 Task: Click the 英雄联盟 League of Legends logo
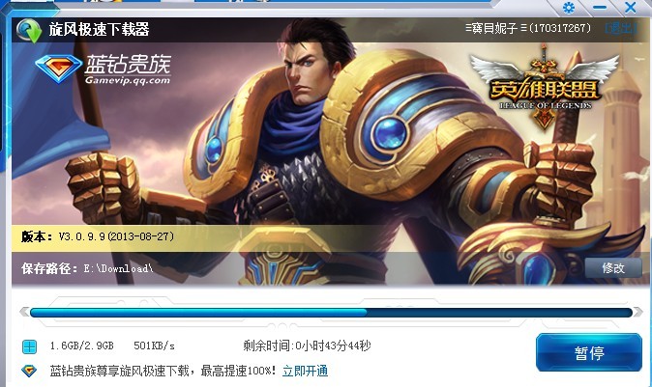[545, 87]
